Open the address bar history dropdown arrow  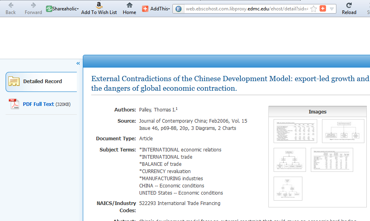[x=332, y=9]
